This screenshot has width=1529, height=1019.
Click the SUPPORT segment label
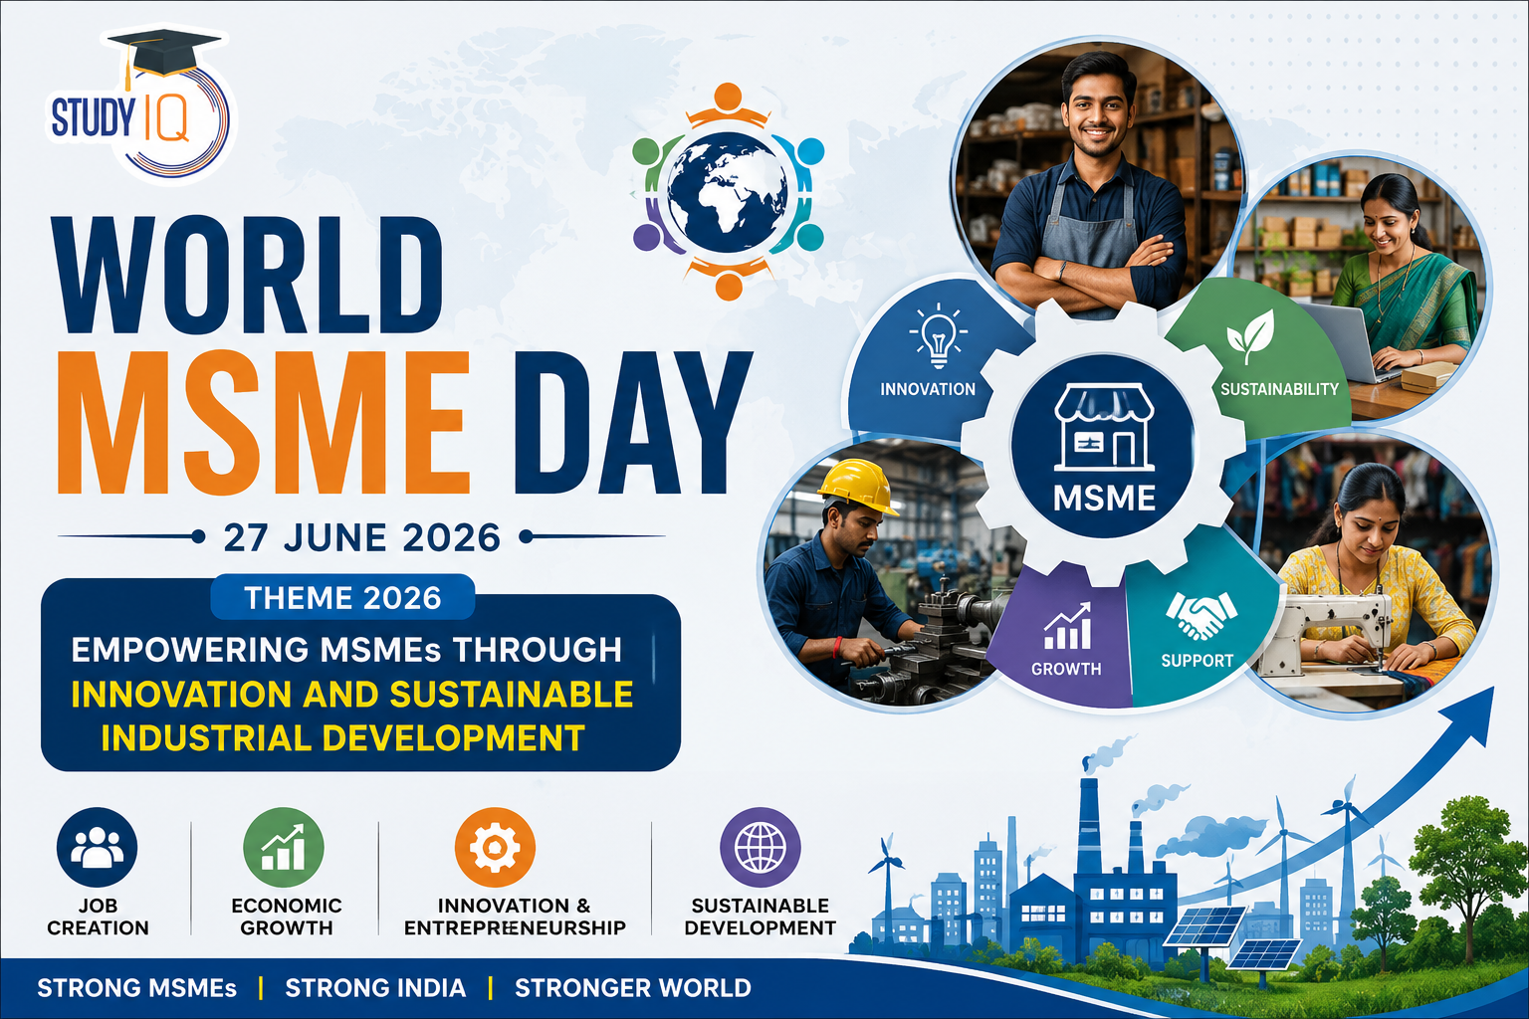pos(1198,661)
